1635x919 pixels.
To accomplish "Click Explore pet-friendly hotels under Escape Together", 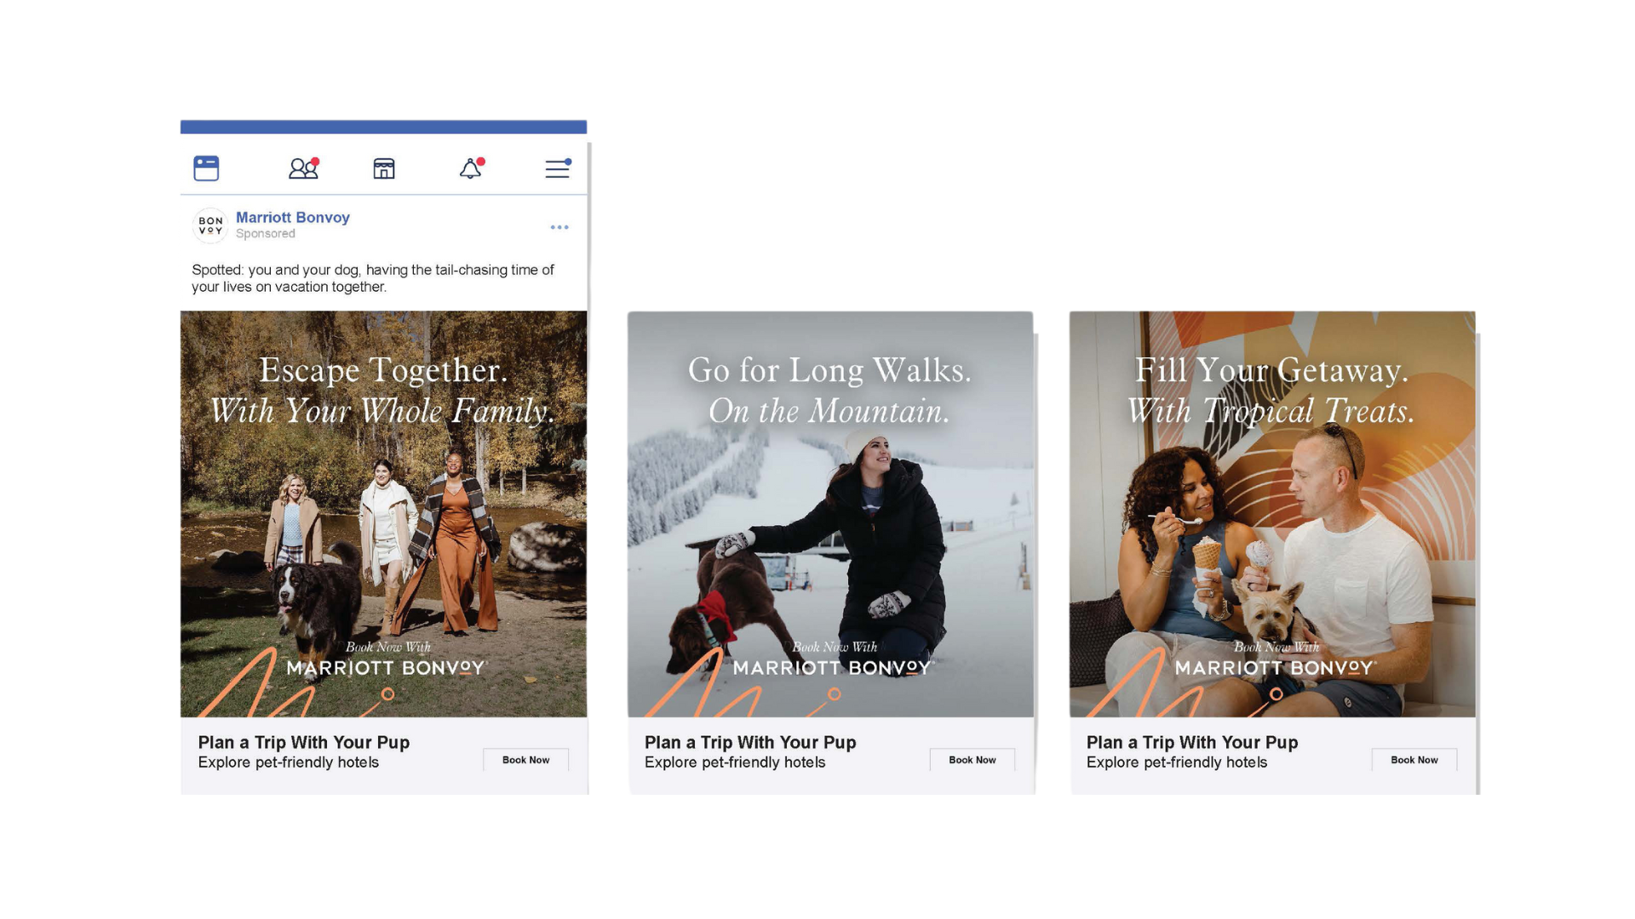I will point(289,762).
